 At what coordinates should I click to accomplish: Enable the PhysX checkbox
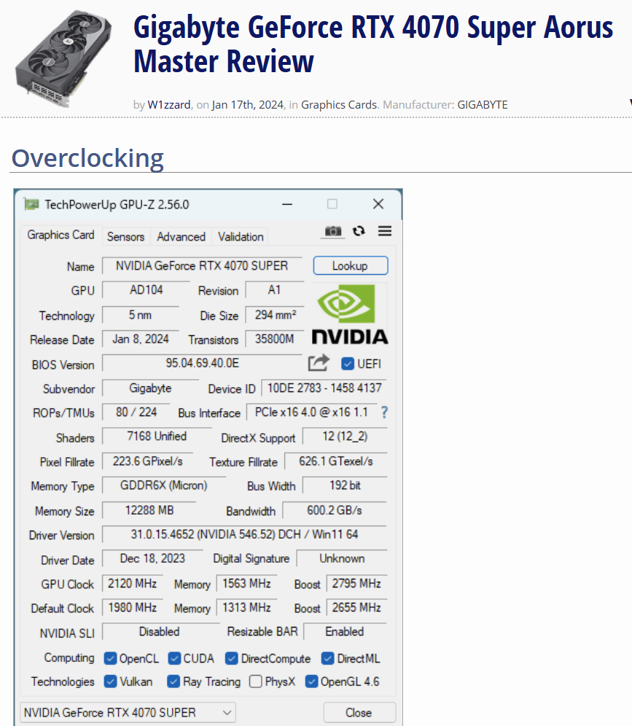(256, 682)
